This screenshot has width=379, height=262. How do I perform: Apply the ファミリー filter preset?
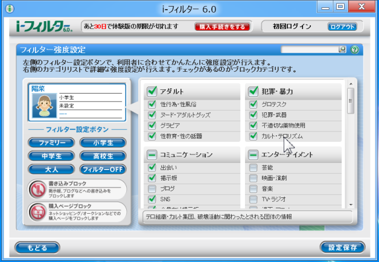pos(51,142)
